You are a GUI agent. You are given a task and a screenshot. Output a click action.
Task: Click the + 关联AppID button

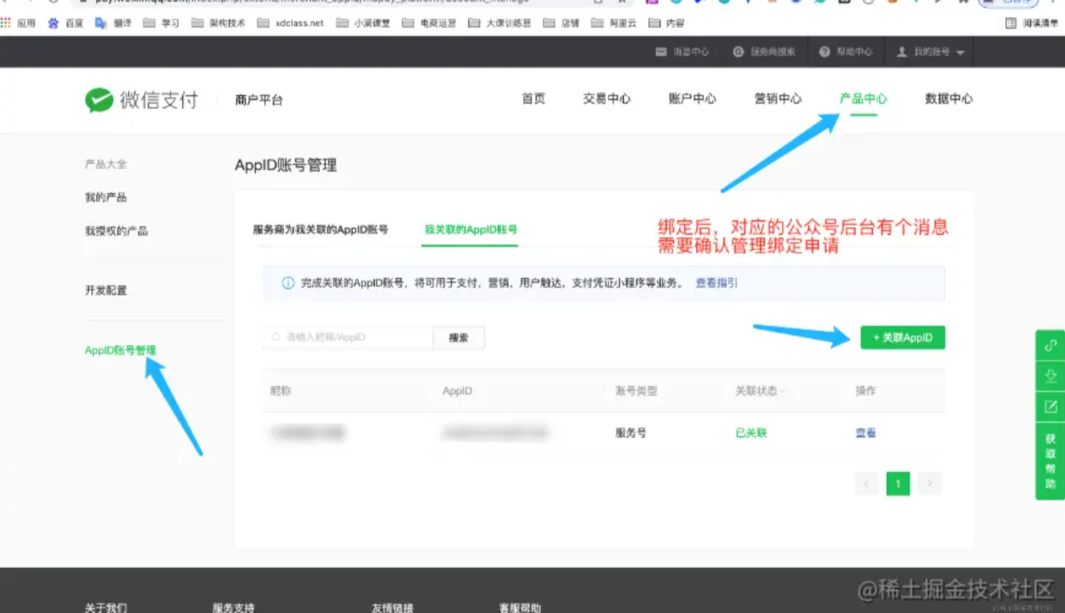tap(902, 337)
